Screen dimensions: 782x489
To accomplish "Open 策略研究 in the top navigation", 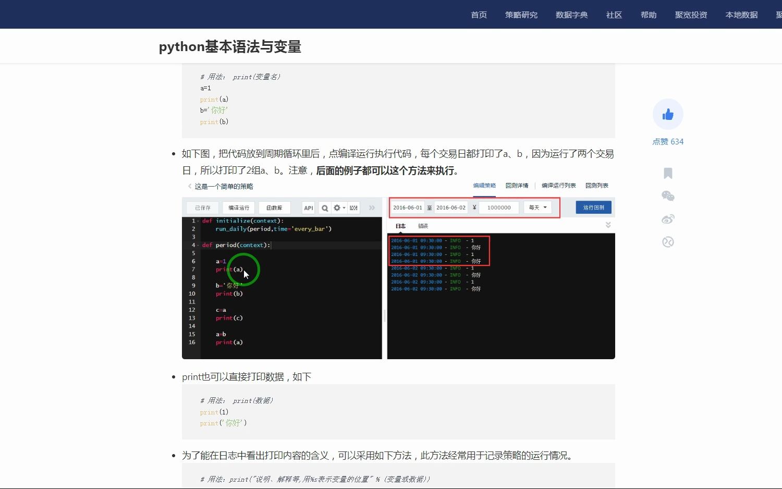I will click(x=521, y=15).
